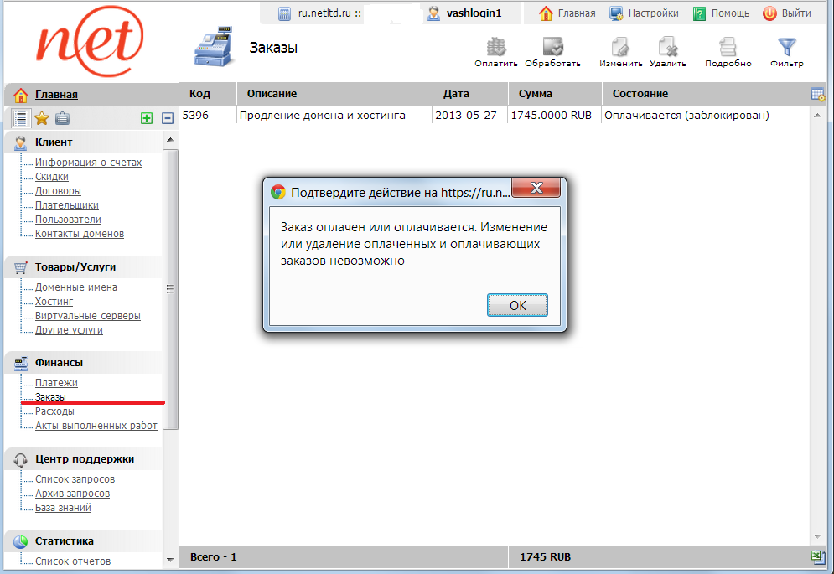
Task: Follow the Настройки link at top
Action: point(653,13)
